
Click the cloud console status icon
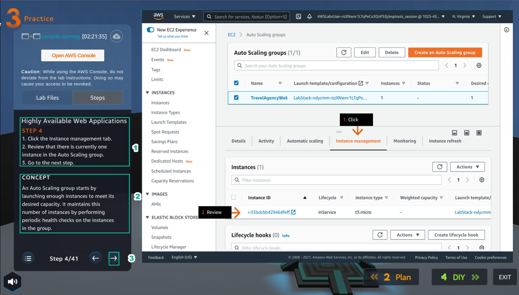117,36
